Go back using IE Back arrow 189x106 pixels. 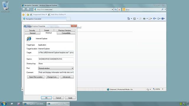click(x=24, y=9)
